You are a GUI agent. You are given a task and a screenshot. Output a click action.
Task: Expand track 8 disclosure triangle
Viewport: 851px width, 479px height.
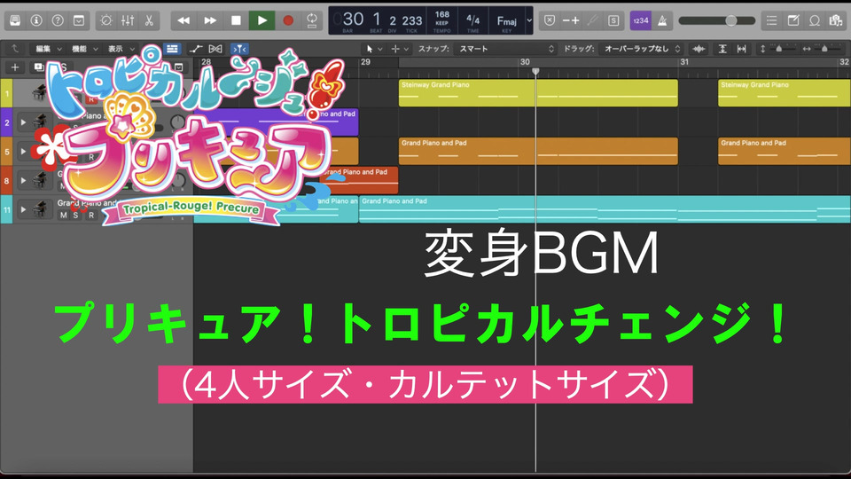tap(23, 180)
